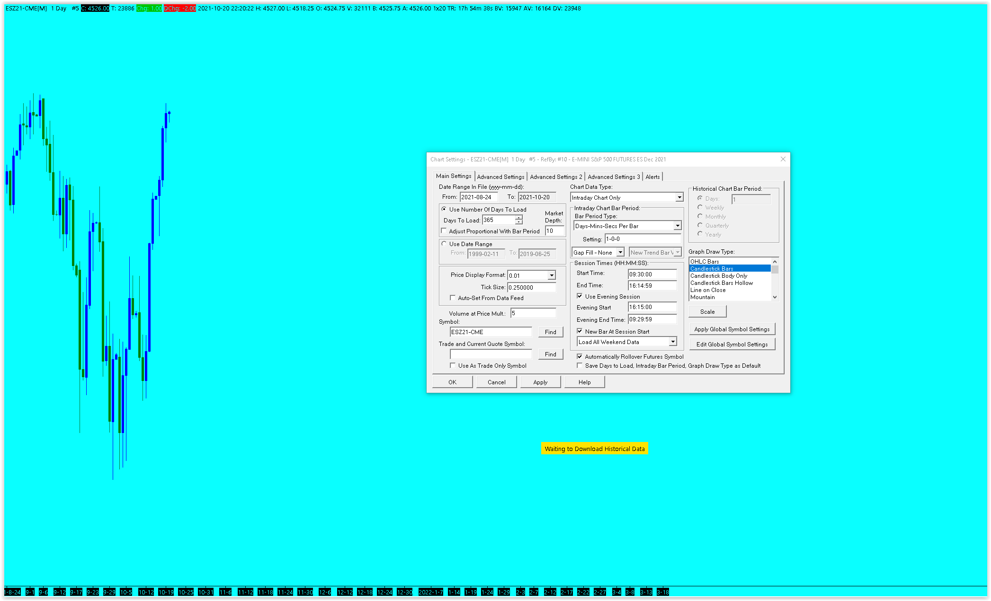Screen dimensions: 991x601
Task: Enable Adjust Proportional With Bar Period
Action: point(444,231)
